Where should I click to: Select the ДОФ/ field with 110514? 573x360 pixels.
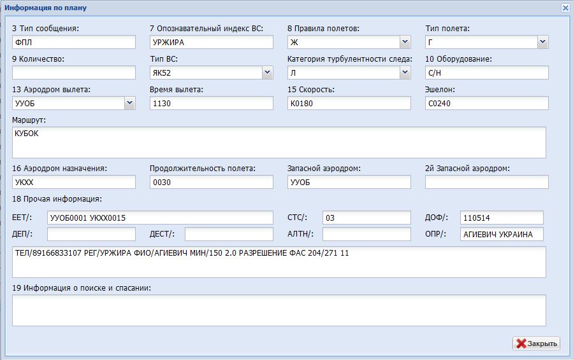502,218
